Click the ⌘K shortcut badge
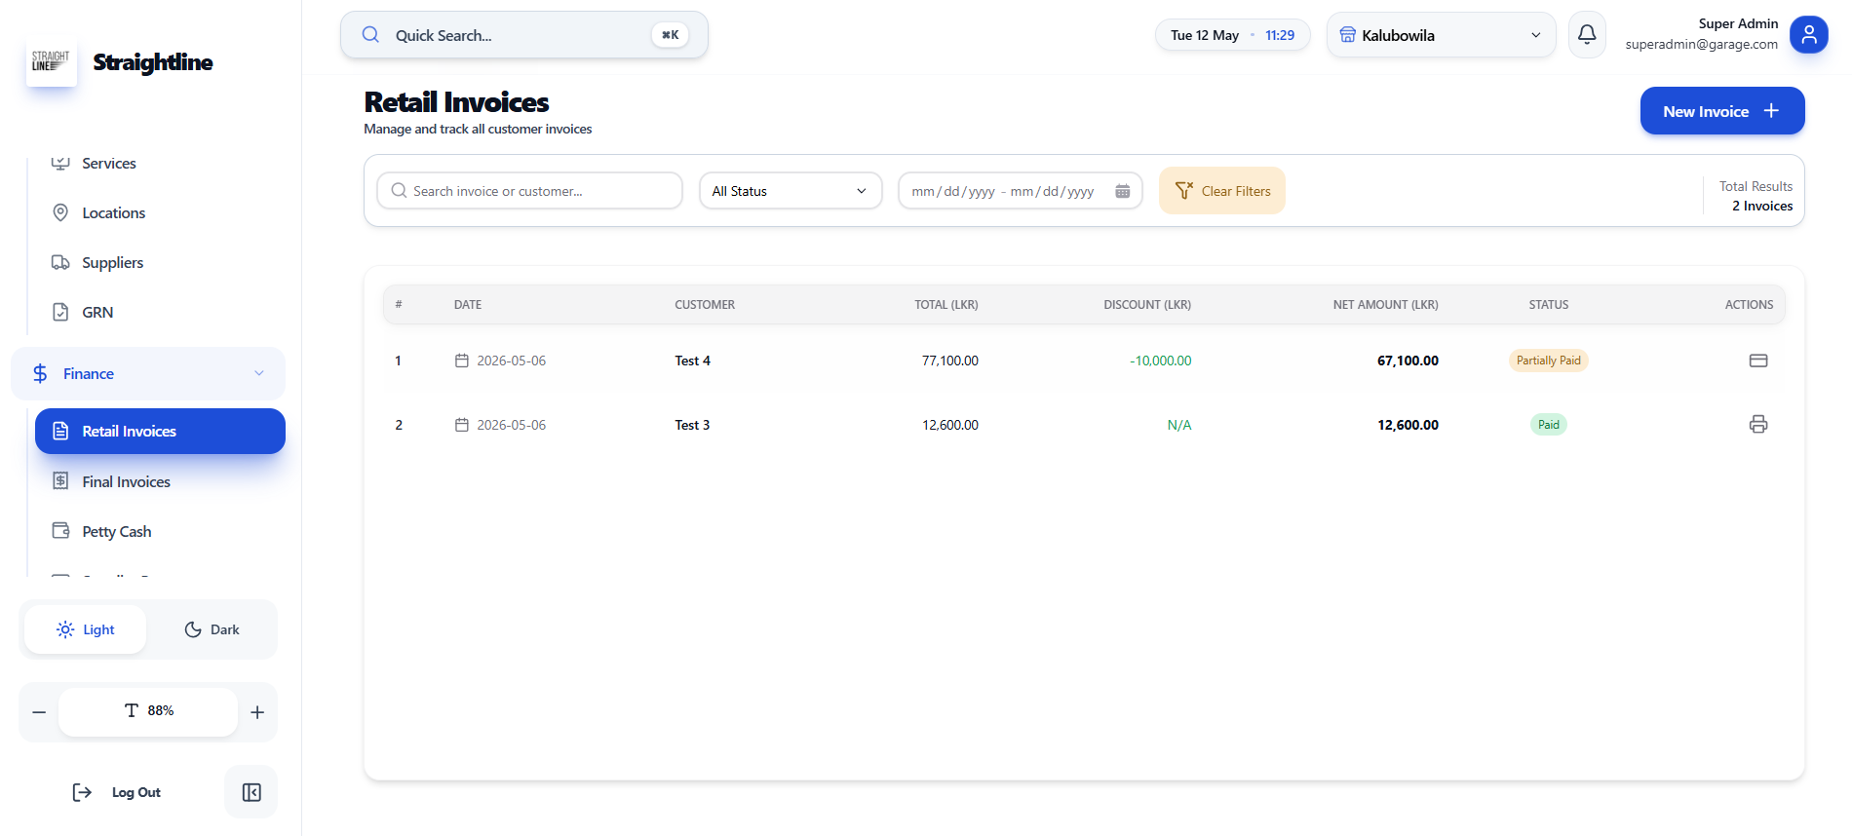The image size is (1852, 836). pos(670,35)
